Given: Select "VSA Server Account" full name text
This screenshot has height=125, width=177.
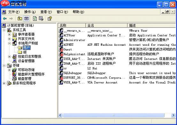Looking at the screenshot, I should point(102,82).
